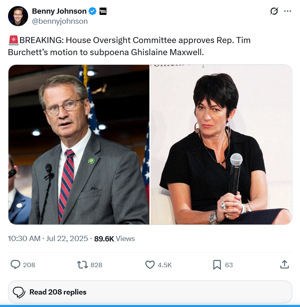Click the blue verified checkmark badge
Screen dimensions: 300x307
[x=92, y=11]
